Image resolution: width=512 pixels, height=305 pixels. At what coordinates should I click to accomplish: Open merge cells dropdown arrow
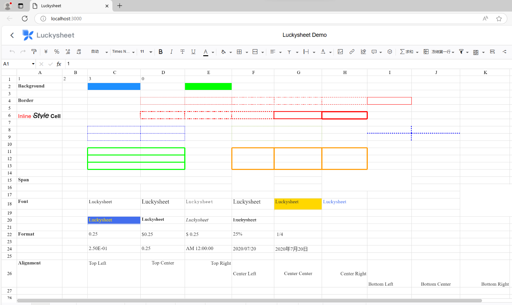click(263, 52)
